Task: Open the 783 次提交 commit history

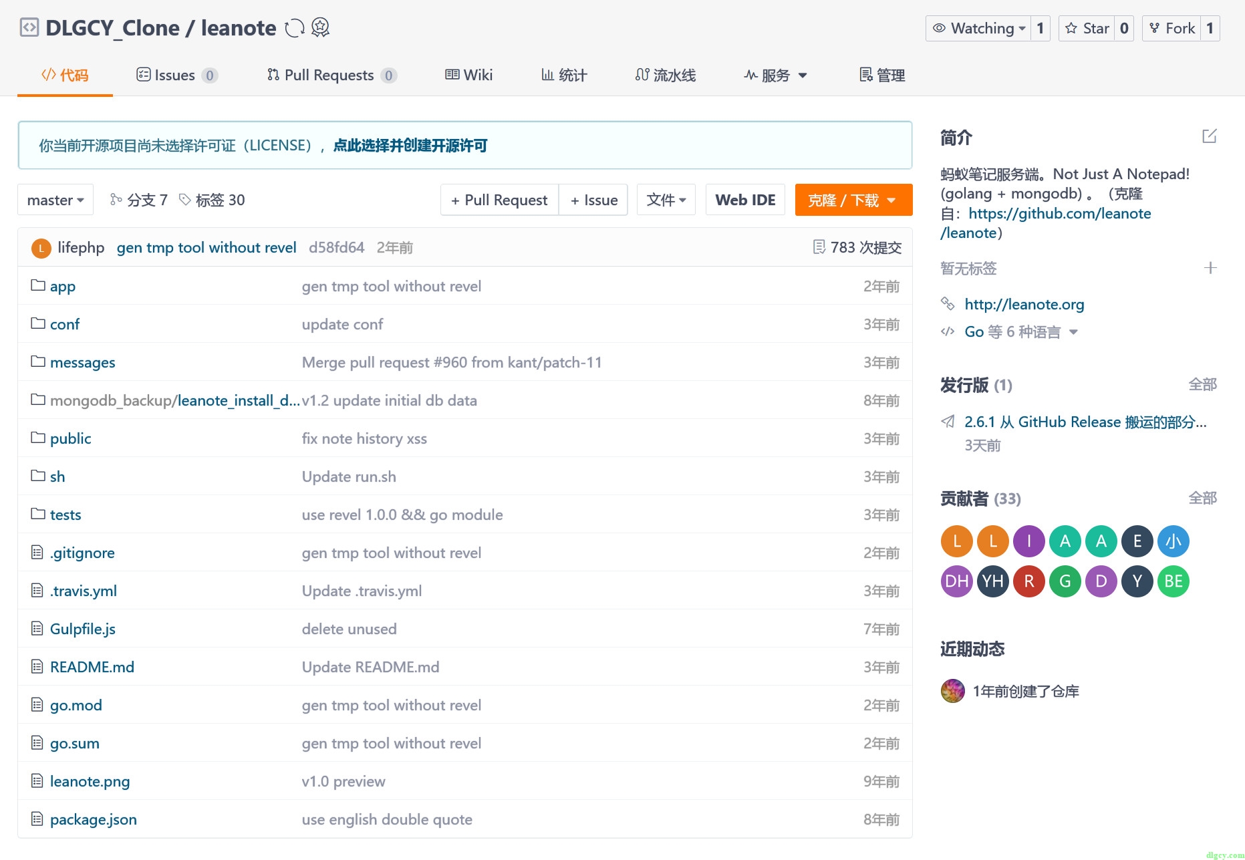Action: pyautogui.click(x=857, y=247)
